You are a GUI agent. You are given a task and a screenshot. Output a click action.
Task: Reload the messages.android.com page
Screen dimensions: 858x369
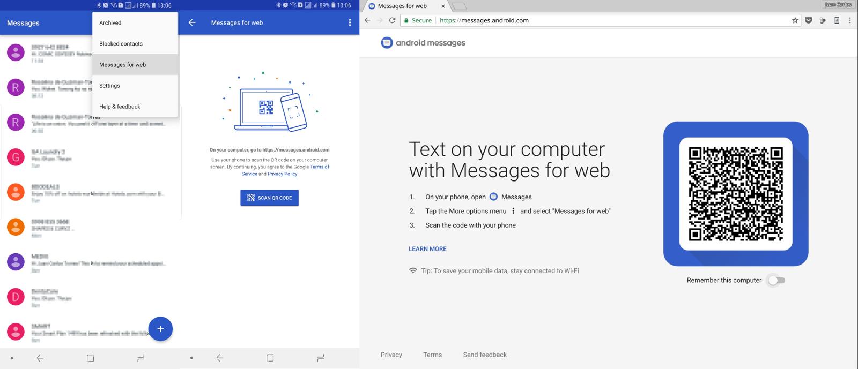(x=392, y=20)
